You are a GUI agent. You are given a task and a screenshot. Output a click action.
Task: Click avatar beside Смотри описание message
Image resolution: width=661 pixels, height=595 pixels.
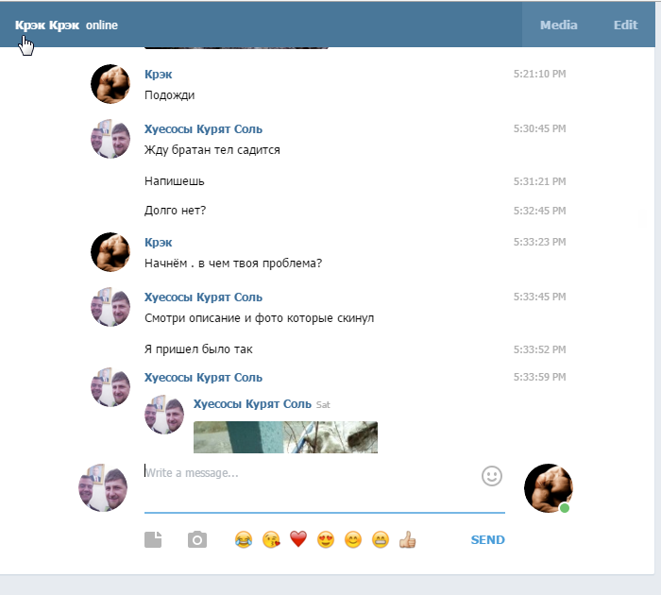coord(110,307)
